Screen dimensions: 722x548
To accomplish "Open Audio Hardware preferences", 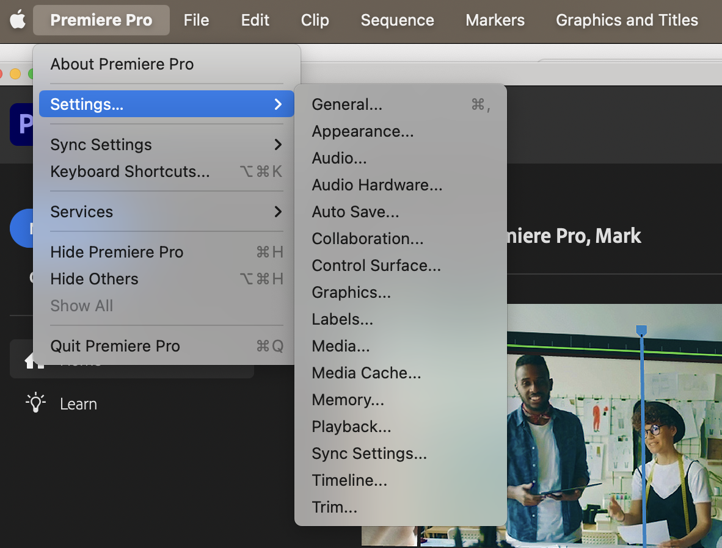I will pyautogui.click(x=377, y=185).
